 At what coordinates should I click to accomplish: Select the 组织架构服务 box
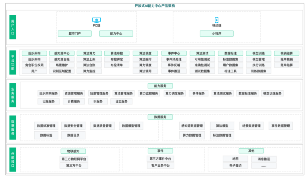click(49, 93)
